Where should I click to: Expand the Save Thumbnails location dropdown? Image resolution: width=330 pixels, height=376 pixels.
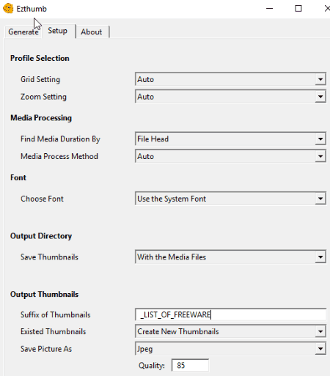point(320,257)
